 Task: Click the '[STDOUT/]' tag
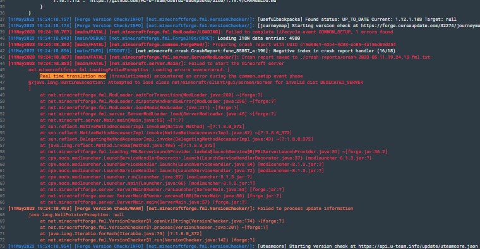click(x=119, y=51)
